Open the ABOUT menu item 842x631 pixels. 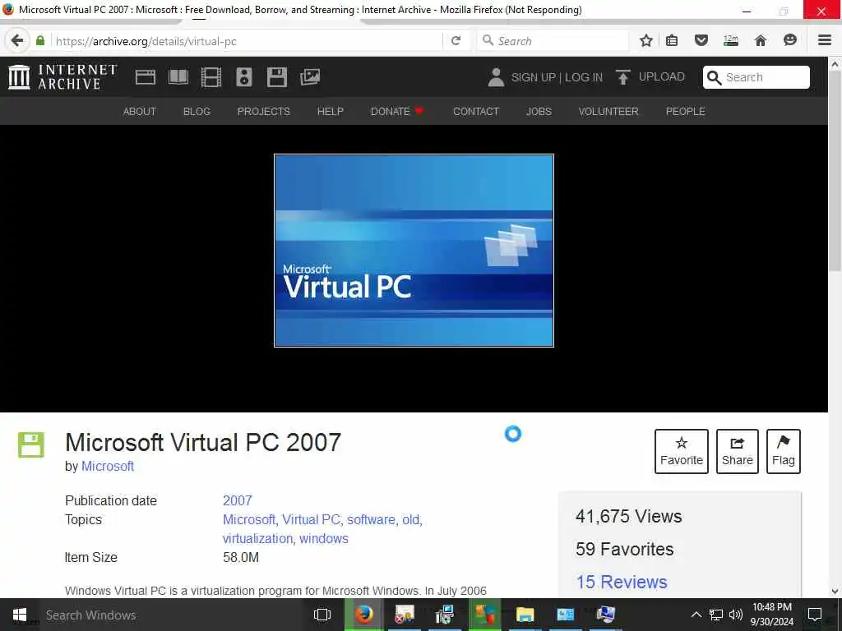click(x=140, y=111)
